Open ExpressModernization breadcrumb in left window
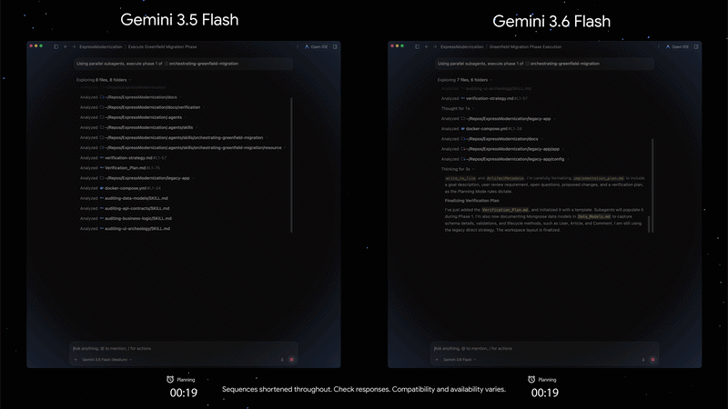728x409 pixels. 101,46
